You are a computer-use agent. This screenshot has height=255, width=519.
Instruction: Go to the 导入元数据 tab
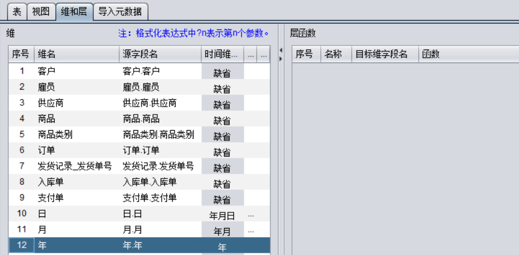tap(121, 10)
